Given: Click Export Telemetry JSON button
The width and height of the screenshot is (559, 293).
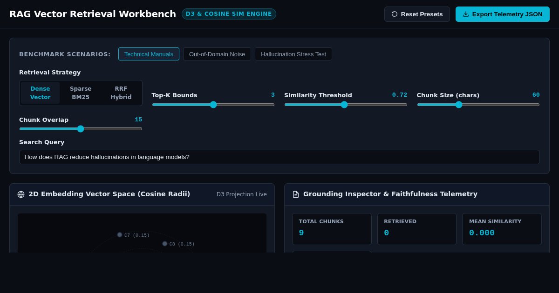Looking at the screenshot, I should (503, 14).
